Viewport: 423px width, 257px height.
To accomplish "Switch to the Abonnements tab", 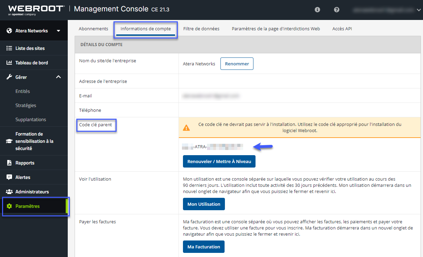I will point(94,29).
